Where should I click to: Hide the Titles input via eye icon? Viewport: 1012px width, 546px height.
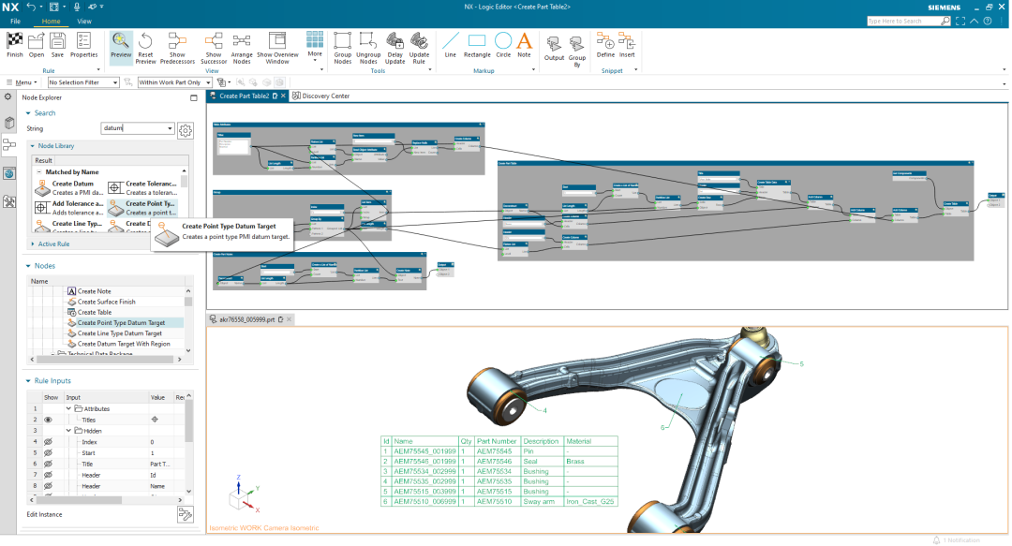(x=48, y=420)
